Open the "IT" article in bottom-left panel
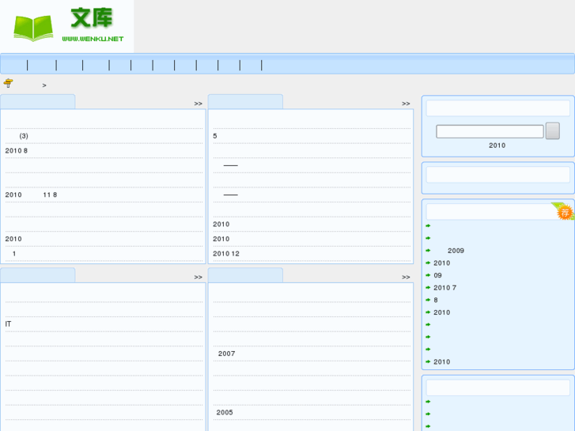 9,324
